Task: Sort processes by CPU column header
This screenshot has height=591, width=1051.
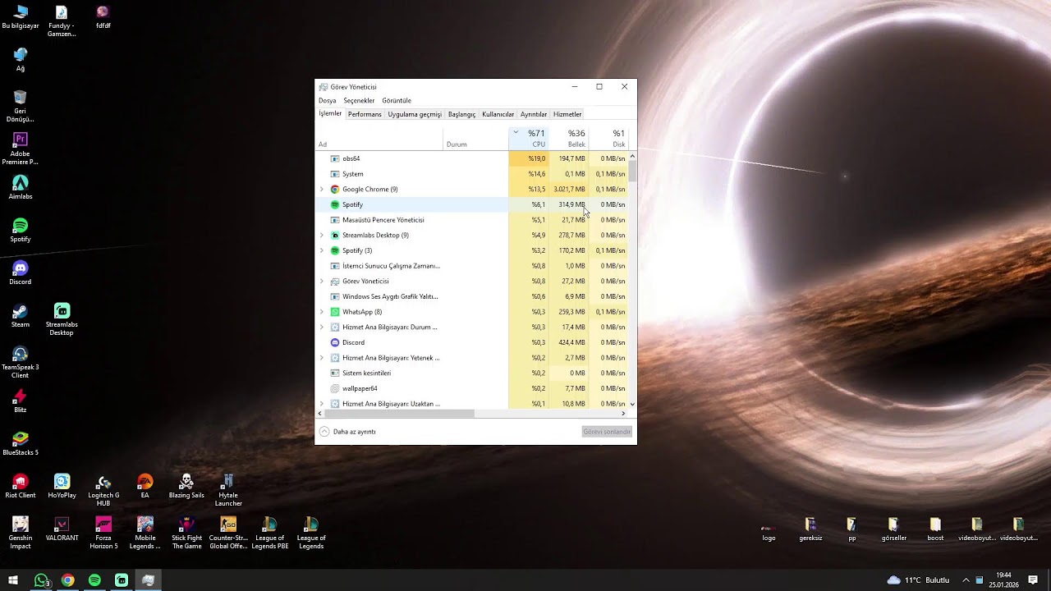Action: [x=530, y=139]
